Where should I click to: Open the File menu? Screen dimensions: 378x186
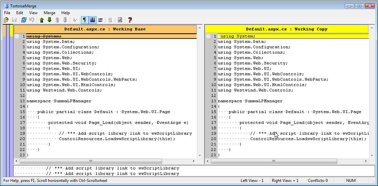7,13
